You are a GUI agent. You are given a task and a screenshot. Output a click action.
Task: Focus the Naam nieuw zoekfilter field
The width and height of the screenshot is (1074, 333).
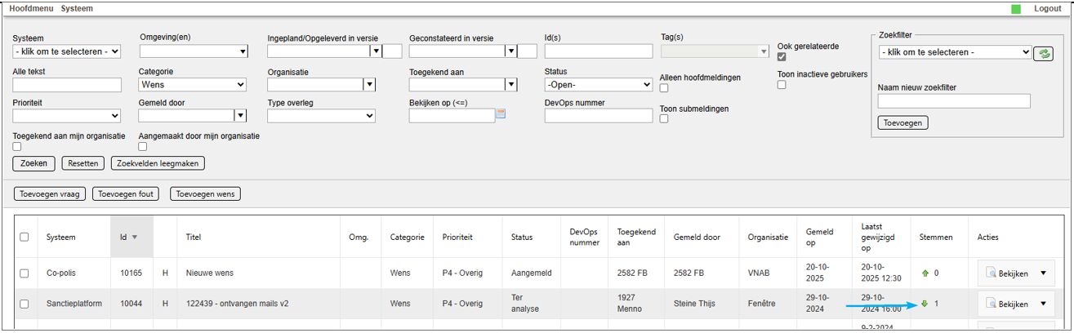tap(954, 101)
